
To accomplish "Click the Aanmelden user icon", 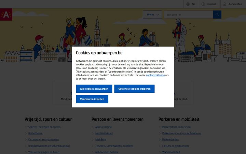I will (x=224, y=4).
